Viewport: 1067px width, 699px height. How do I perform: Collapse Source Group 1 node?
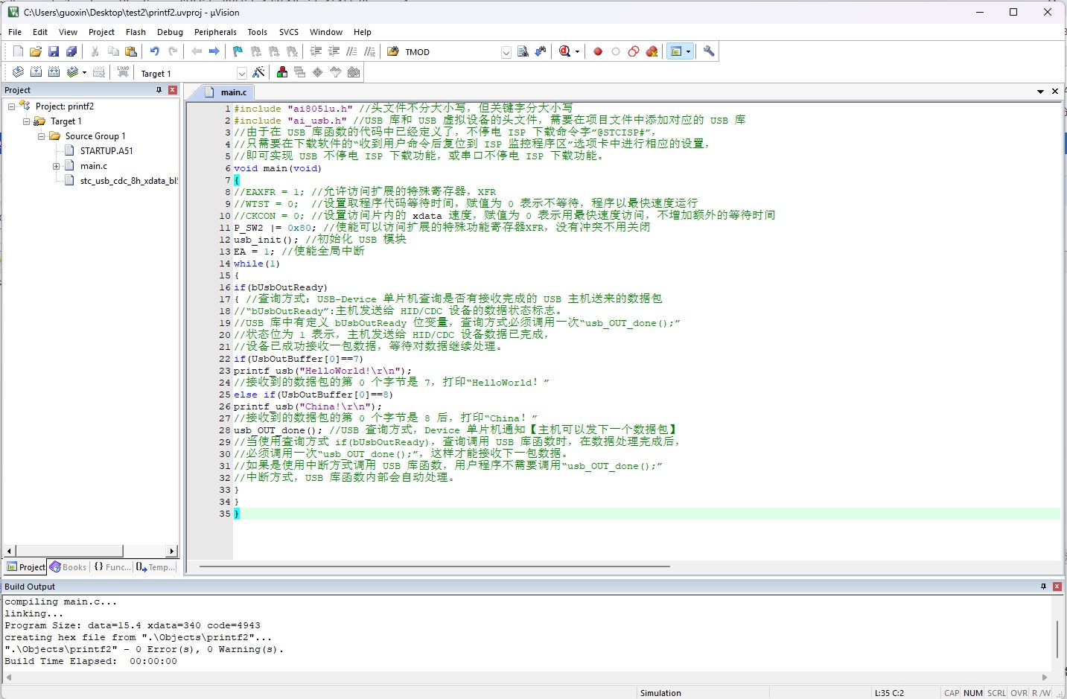click(41, 136)
